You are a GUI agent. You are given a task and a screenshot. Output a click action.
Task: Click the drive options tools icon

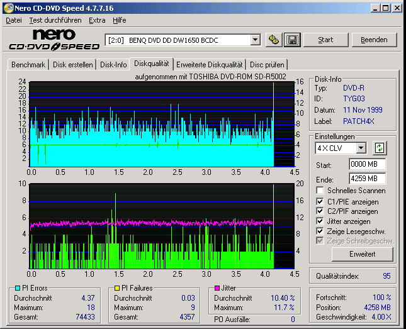274,40
